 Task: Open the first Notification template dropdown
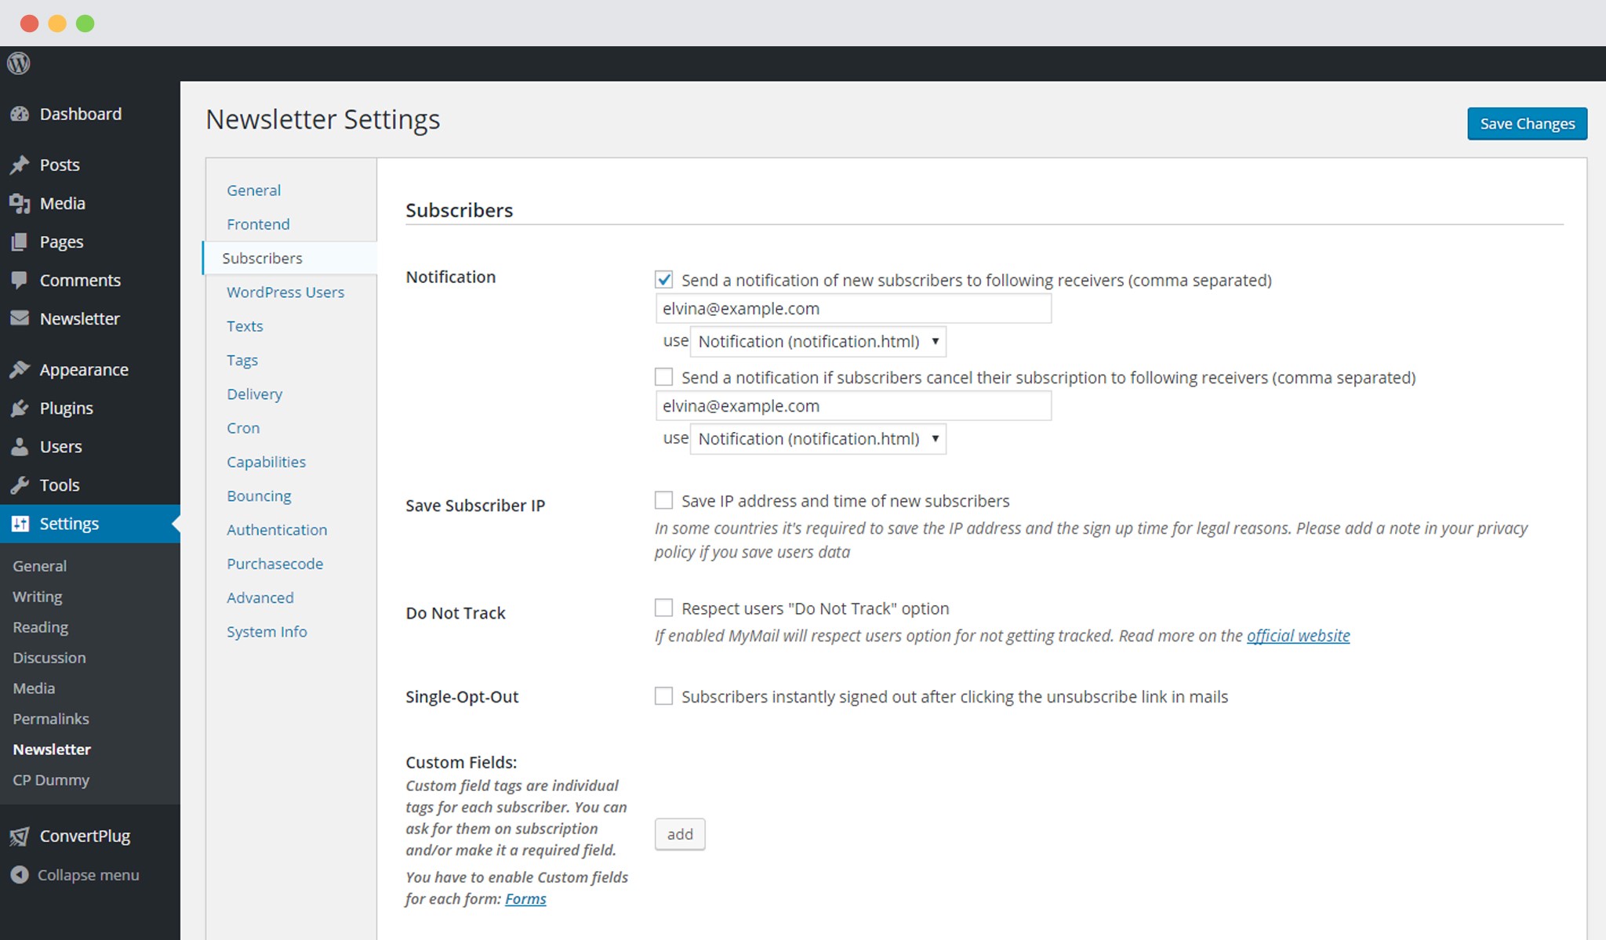pos(818,342)
